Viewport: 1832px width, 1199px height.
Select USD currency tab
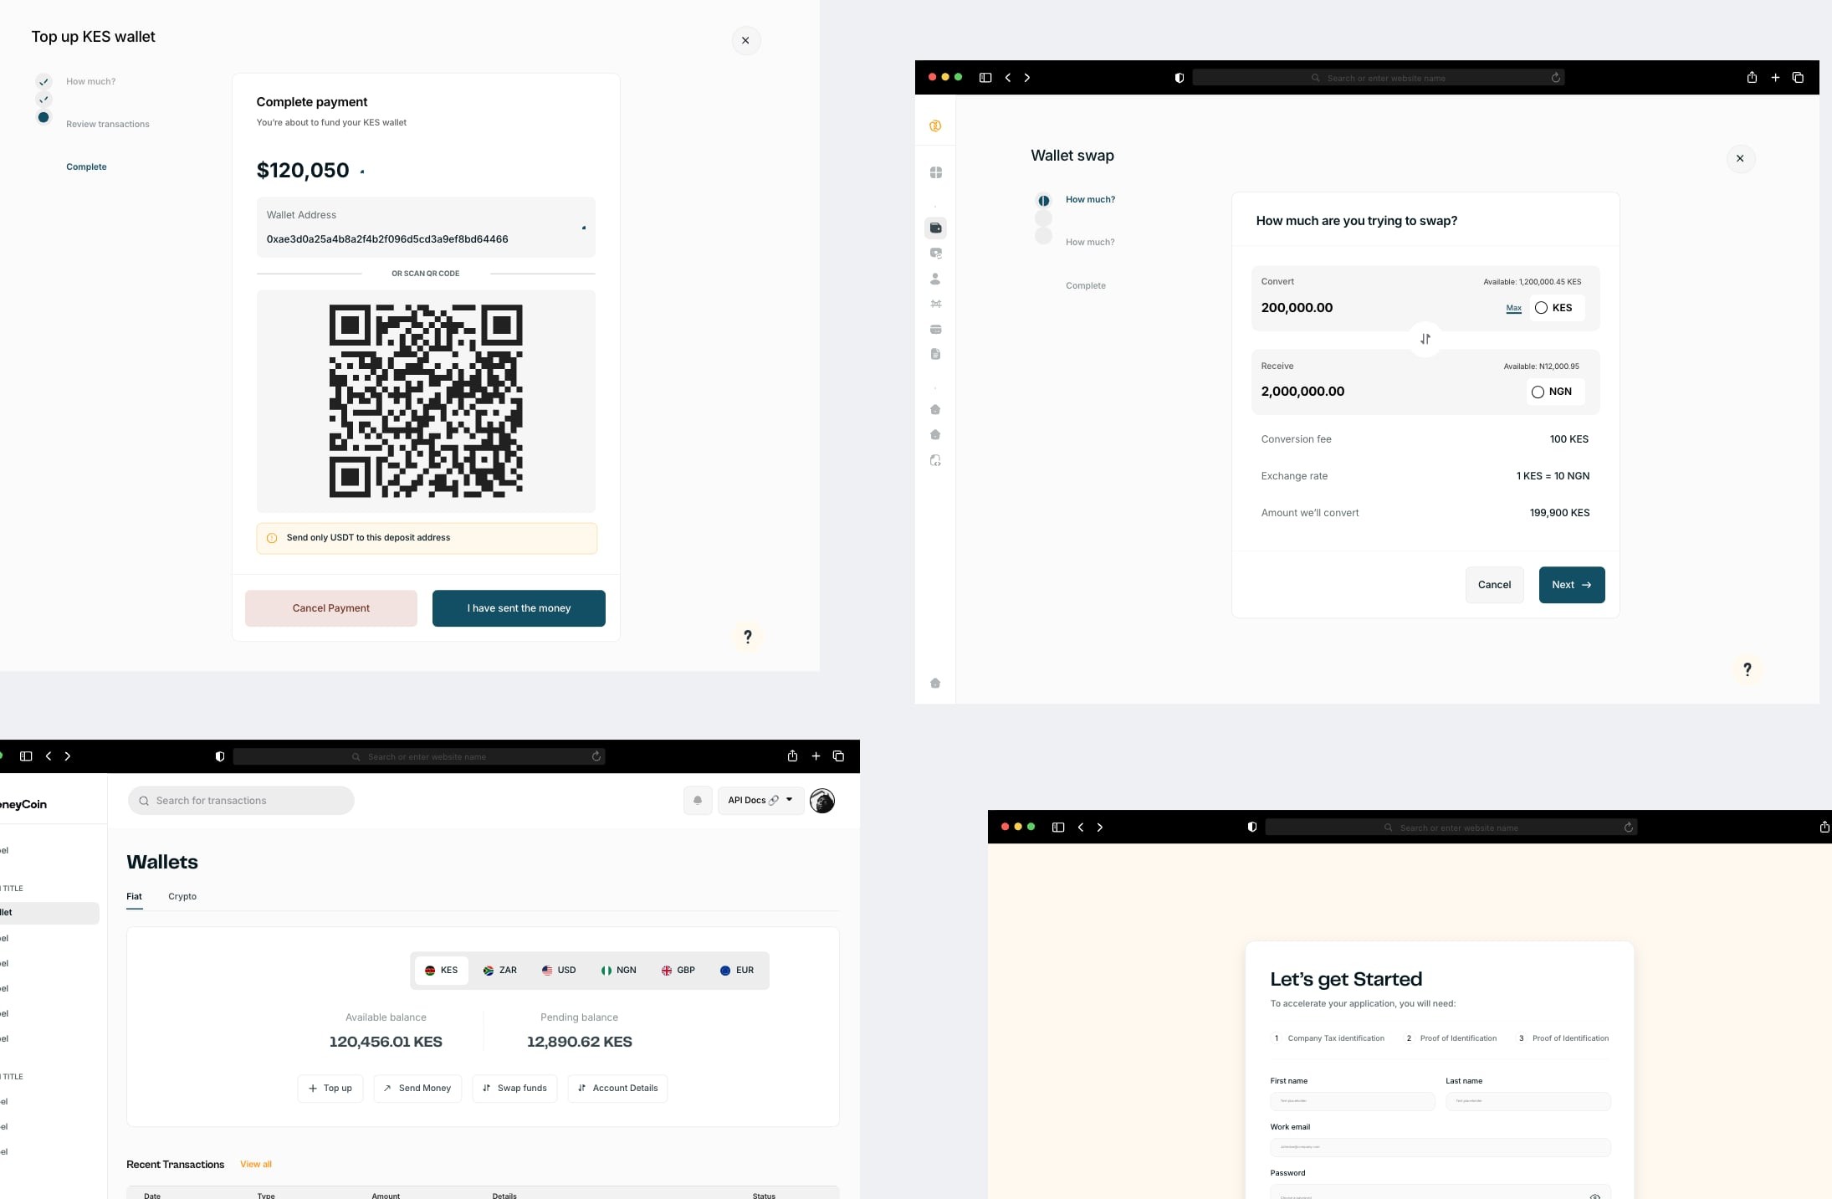(559, 971)
